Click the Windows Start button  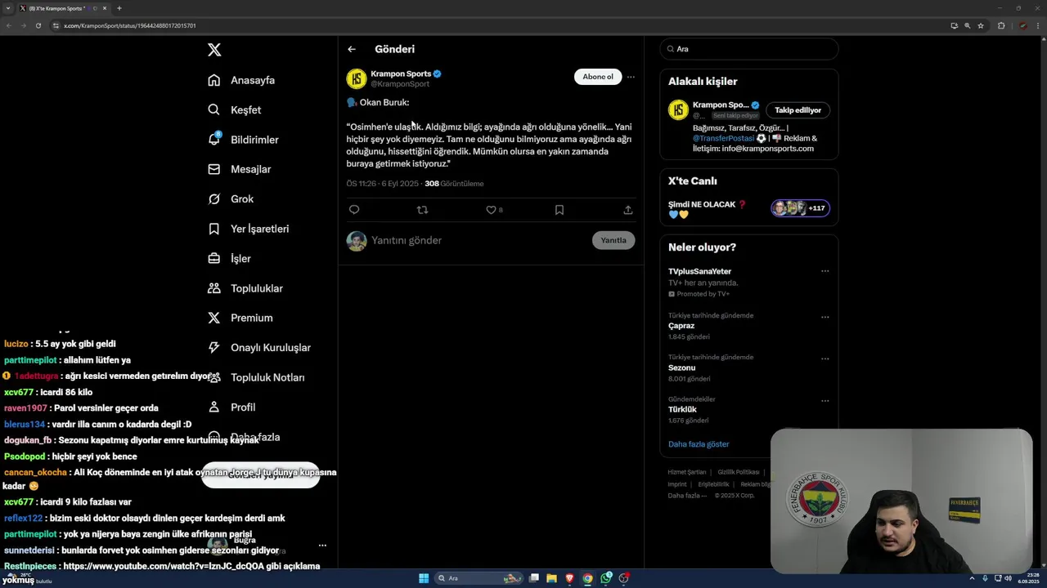424,578
